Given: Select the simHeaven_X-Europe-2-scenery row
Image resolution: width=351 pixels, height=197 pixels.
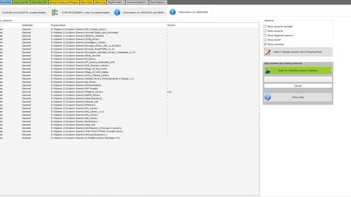Looking at the screenshot, I should pyautogui.click(x=129, y=128).
